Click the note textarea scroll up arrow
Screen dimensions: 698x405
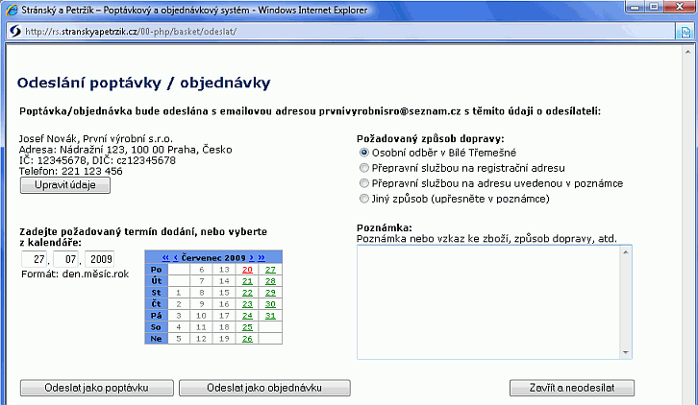click(x=626, y=252)
